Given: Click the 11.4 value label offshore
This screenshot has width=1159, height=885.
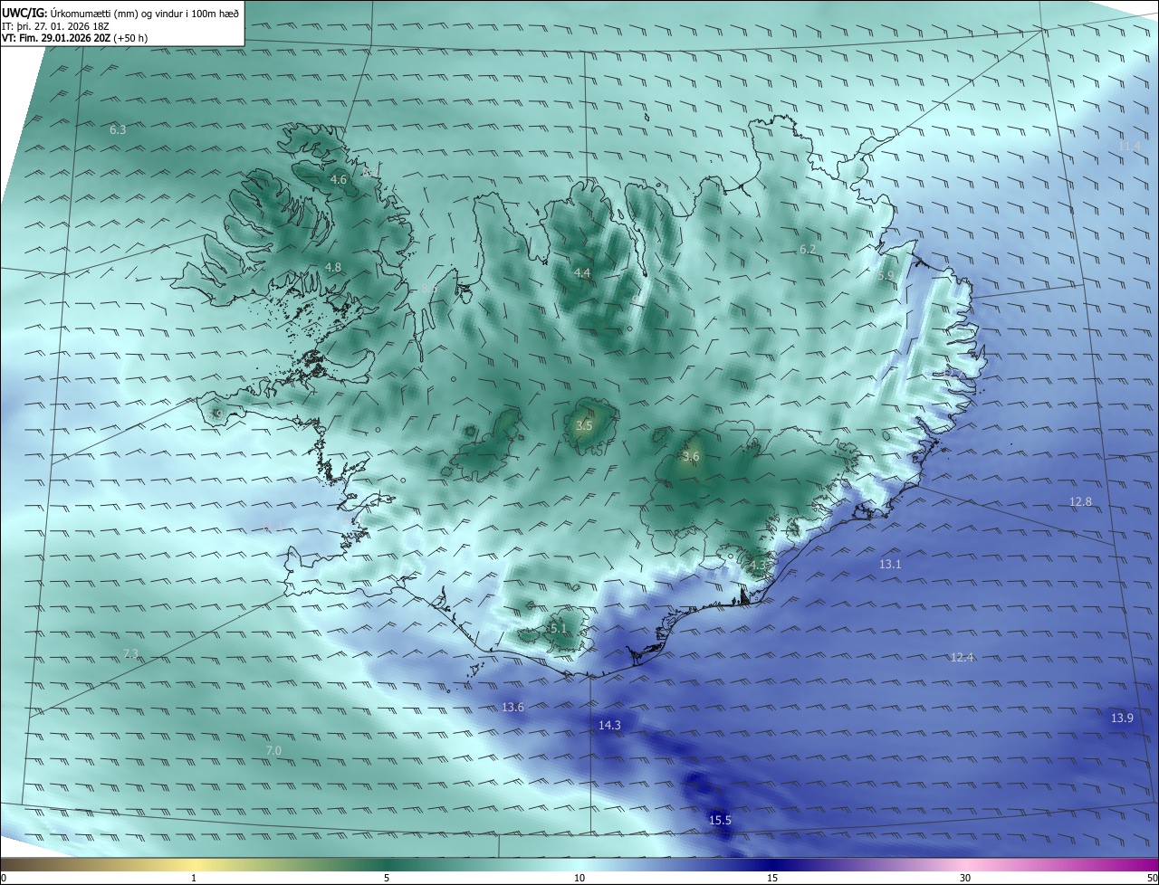Looking at the screenshot, I should pos(1129,147).
